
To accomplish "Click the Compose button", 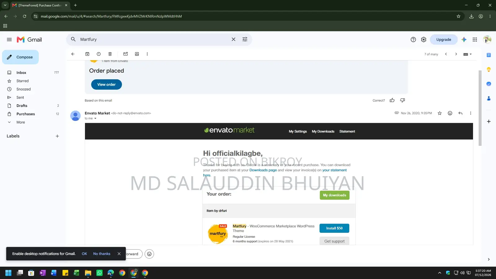I will coord(20,57).
